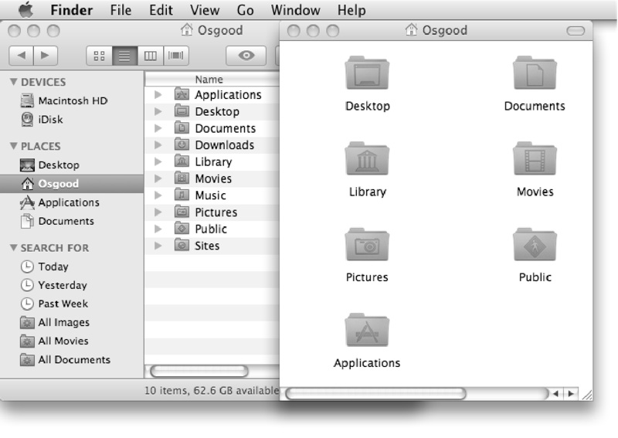Click the toolbar toggle pill button

pos(576,31)
